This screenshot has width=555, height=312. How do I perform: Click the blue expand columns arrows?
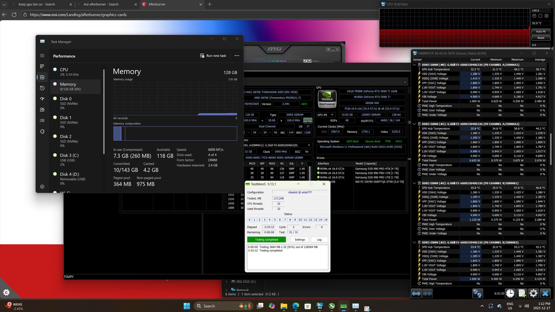pyautogui.click(x=416, y=294)
